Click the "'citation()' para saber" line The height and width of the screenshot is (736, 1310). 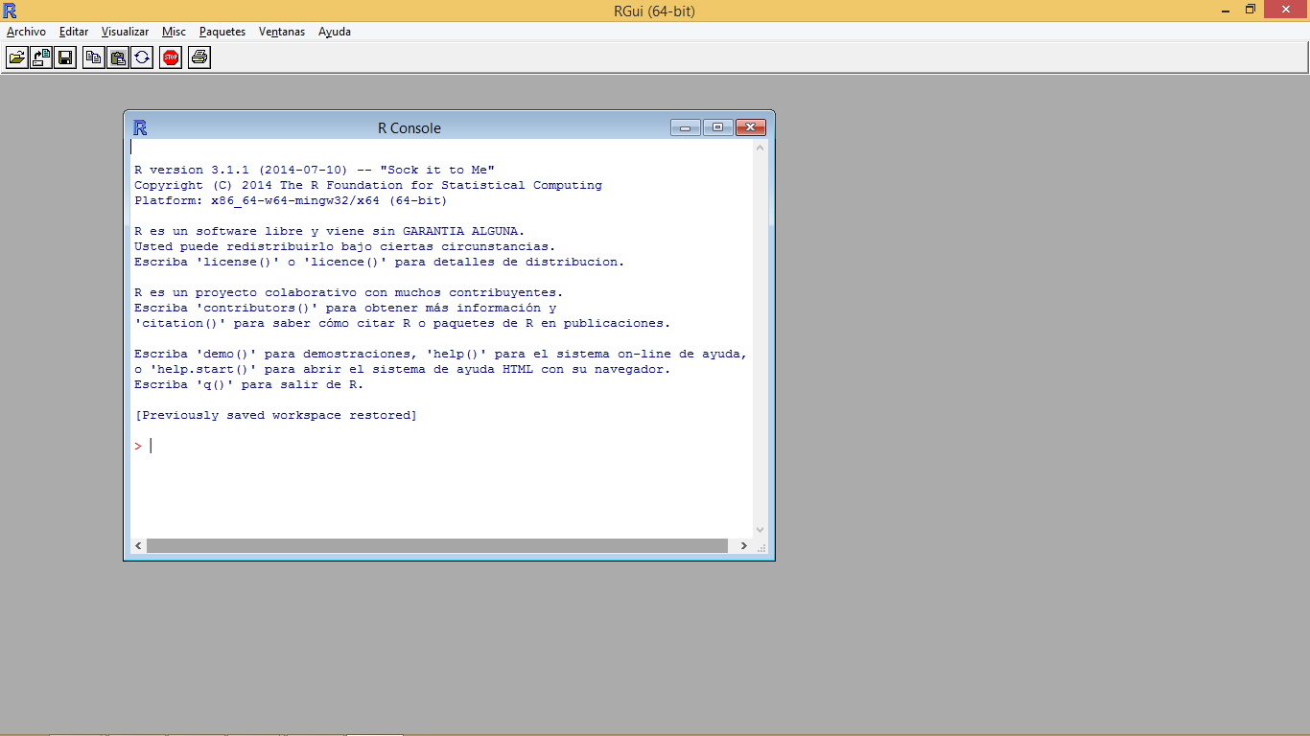point(403,323)
